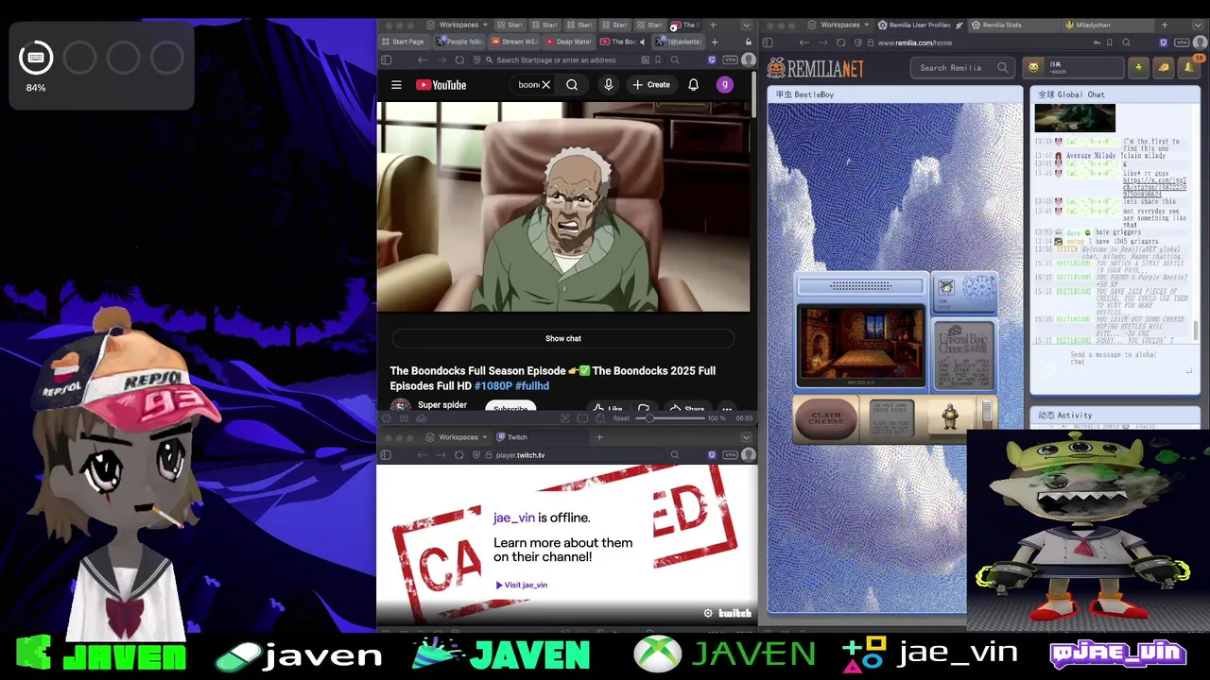Screen dimensions: 1210x680
Task: Click the YouTube logo
Action: pyautogui.click(x=441, y=85)
